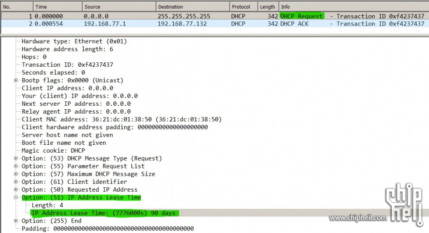The image size is (429, 233).
Task: Expand Option 61 Client identifier
Action: (x=16, y=182)
